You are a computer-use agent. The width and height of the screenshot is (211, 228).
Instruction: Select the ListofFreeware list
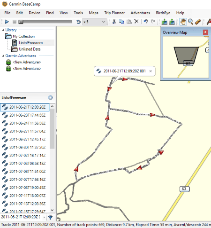[31, 43]
